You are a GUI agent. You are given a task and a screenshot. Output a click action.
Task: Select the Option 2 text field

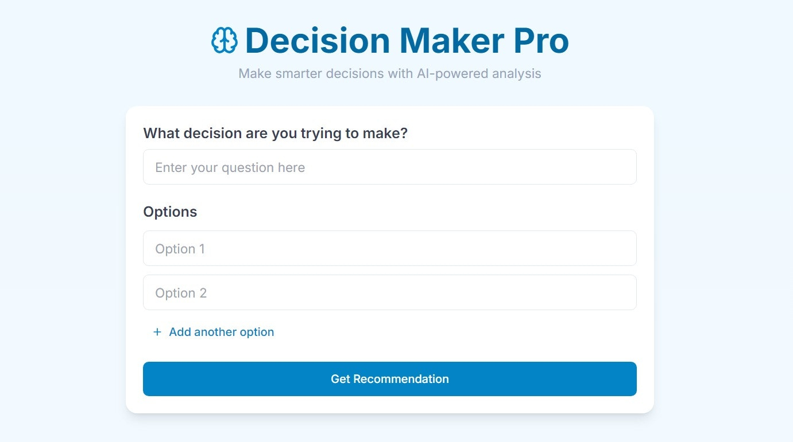(390, 292)
